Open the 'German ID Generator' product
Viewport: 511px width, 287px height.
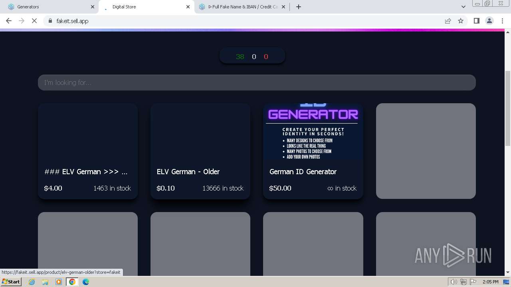[x=313, y=151]
